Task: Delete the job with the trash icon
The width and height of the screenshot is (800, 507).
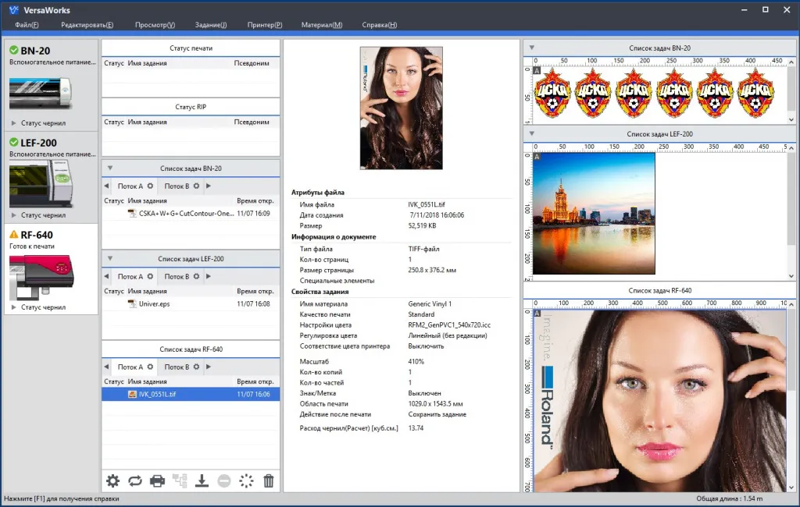Action: coord(269,481)
